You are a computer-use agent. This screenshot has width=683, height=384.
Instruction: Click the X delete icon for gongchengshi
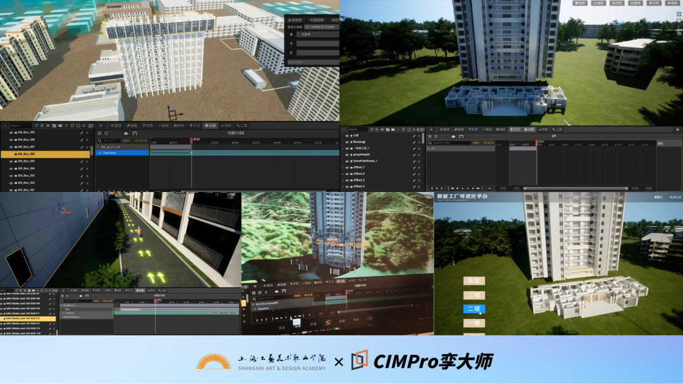pyautogui.click(x=419, y=154)
